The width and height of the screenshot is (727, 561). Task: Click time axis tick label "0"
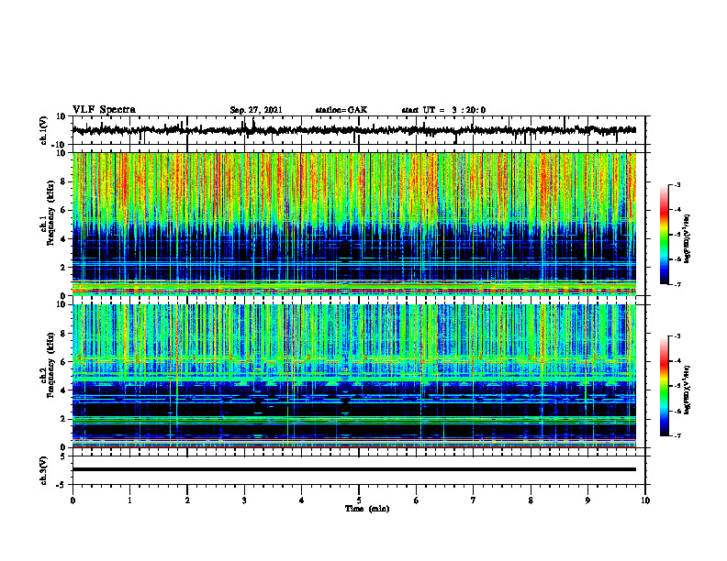(73, 500)
